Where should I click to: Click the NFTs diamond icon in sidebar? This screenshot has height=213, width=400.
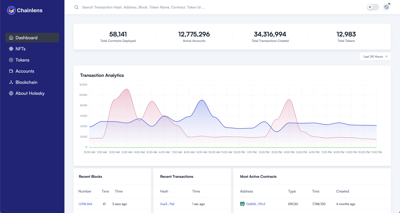point(11,49)
